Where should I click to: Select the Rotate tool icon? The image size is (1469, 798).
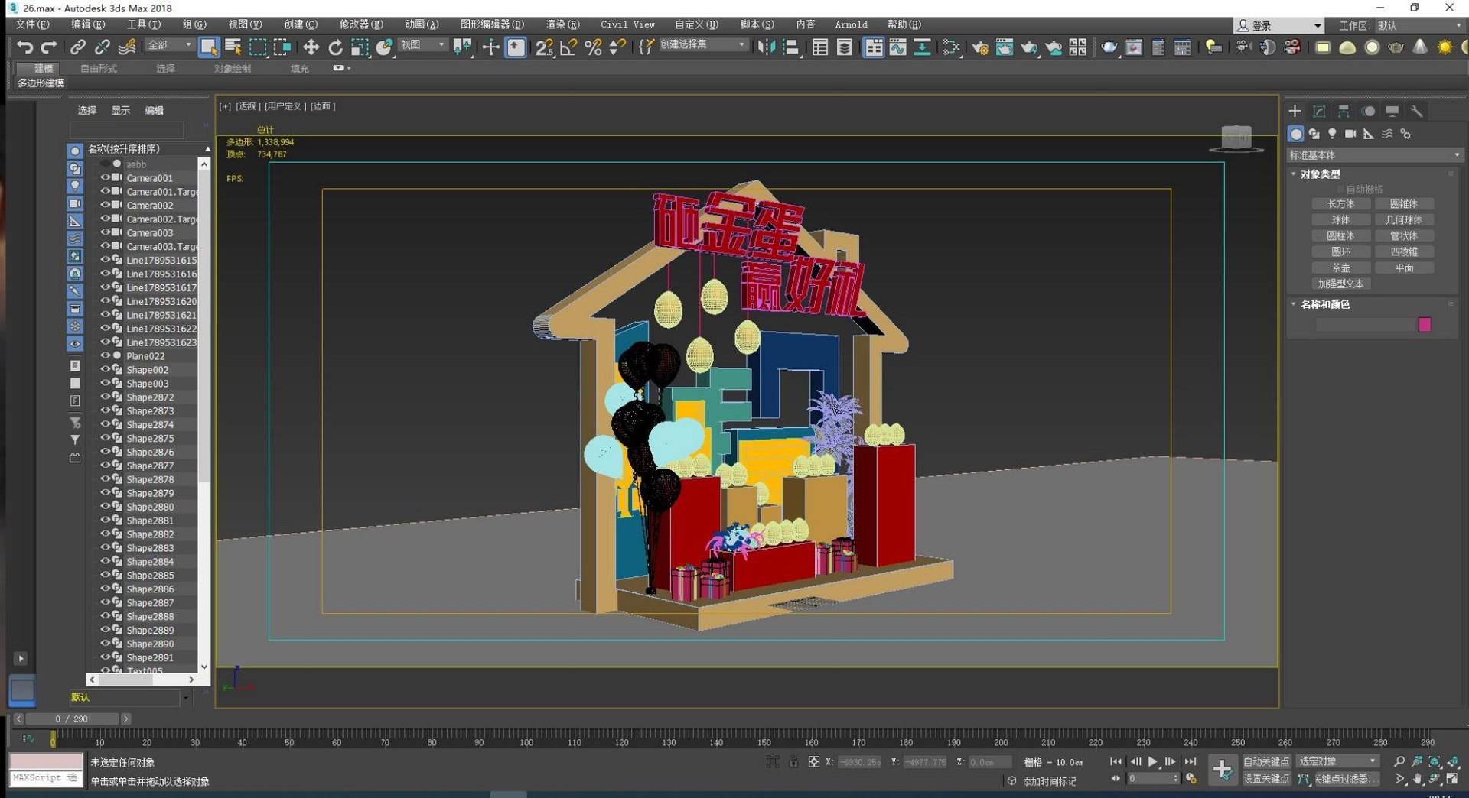pos(335,47)
